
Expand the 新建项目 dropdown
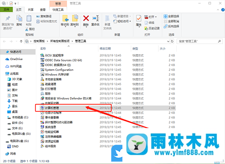click(130, 16)
